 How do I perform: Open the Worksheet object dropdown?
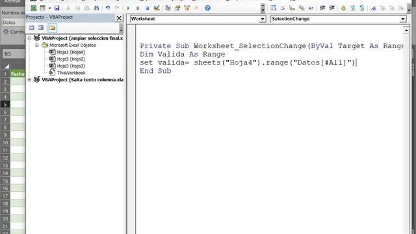pos(263,19)
